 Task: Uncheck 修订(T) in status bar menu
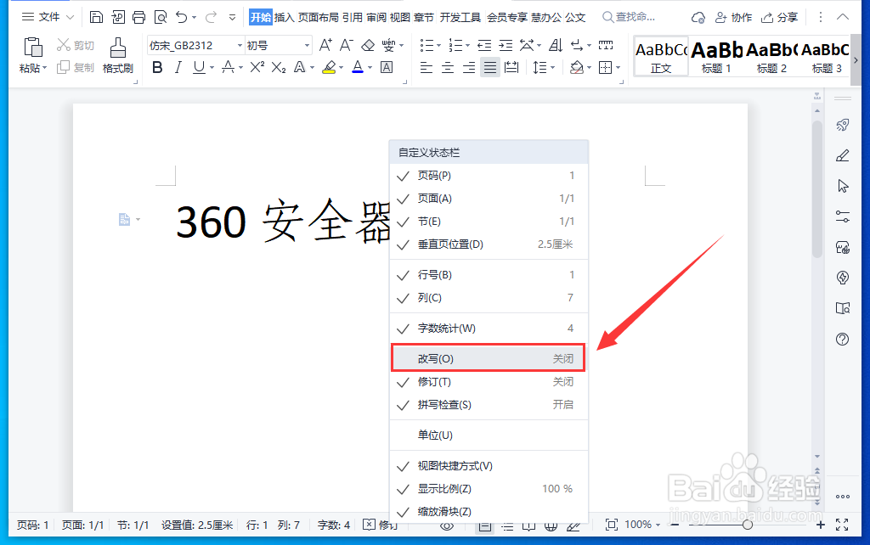pyautogui.click(x=489, y=382)
